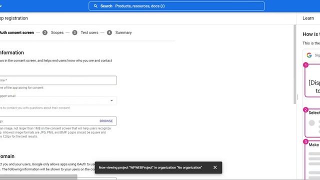320x180 pixels.
Task: Click BROWSE to upload a logo
Action: coord(106,121)
